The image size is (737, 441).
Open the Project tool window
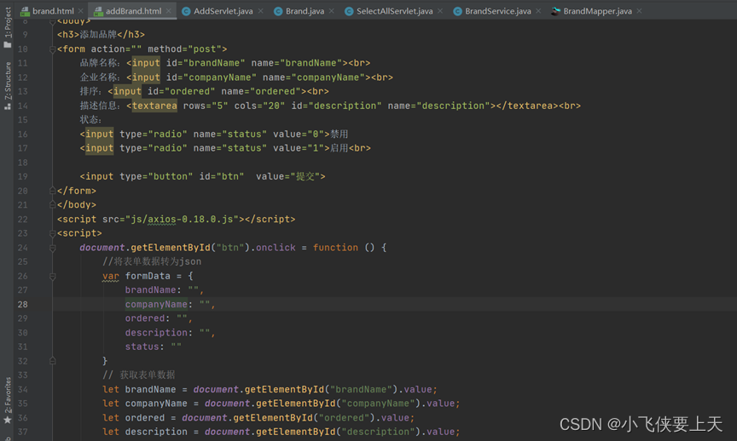click(8, 27)
